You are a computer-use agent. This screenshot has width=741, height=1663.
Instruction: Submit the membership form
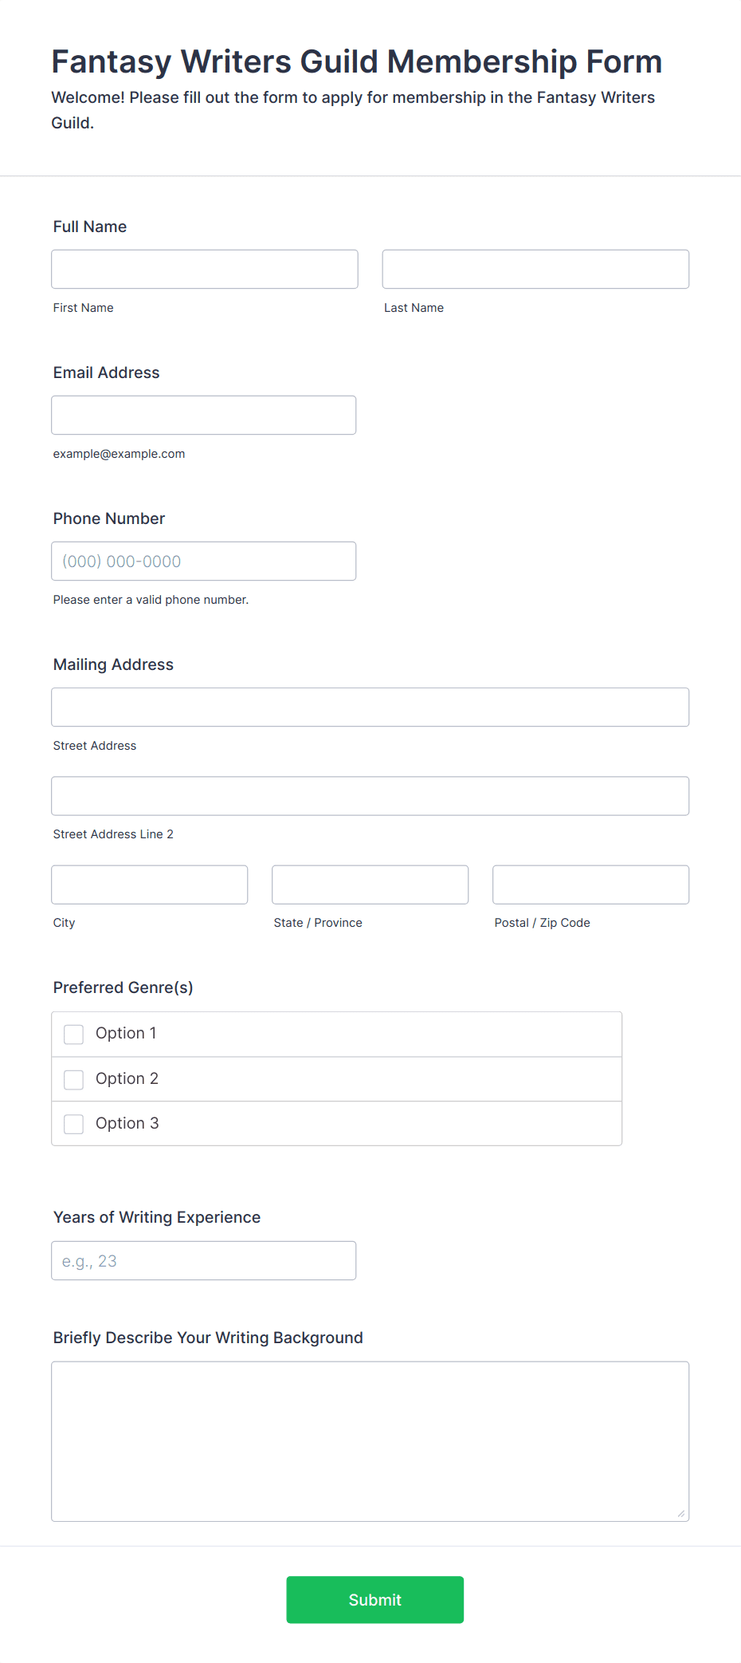point(375,1599)
